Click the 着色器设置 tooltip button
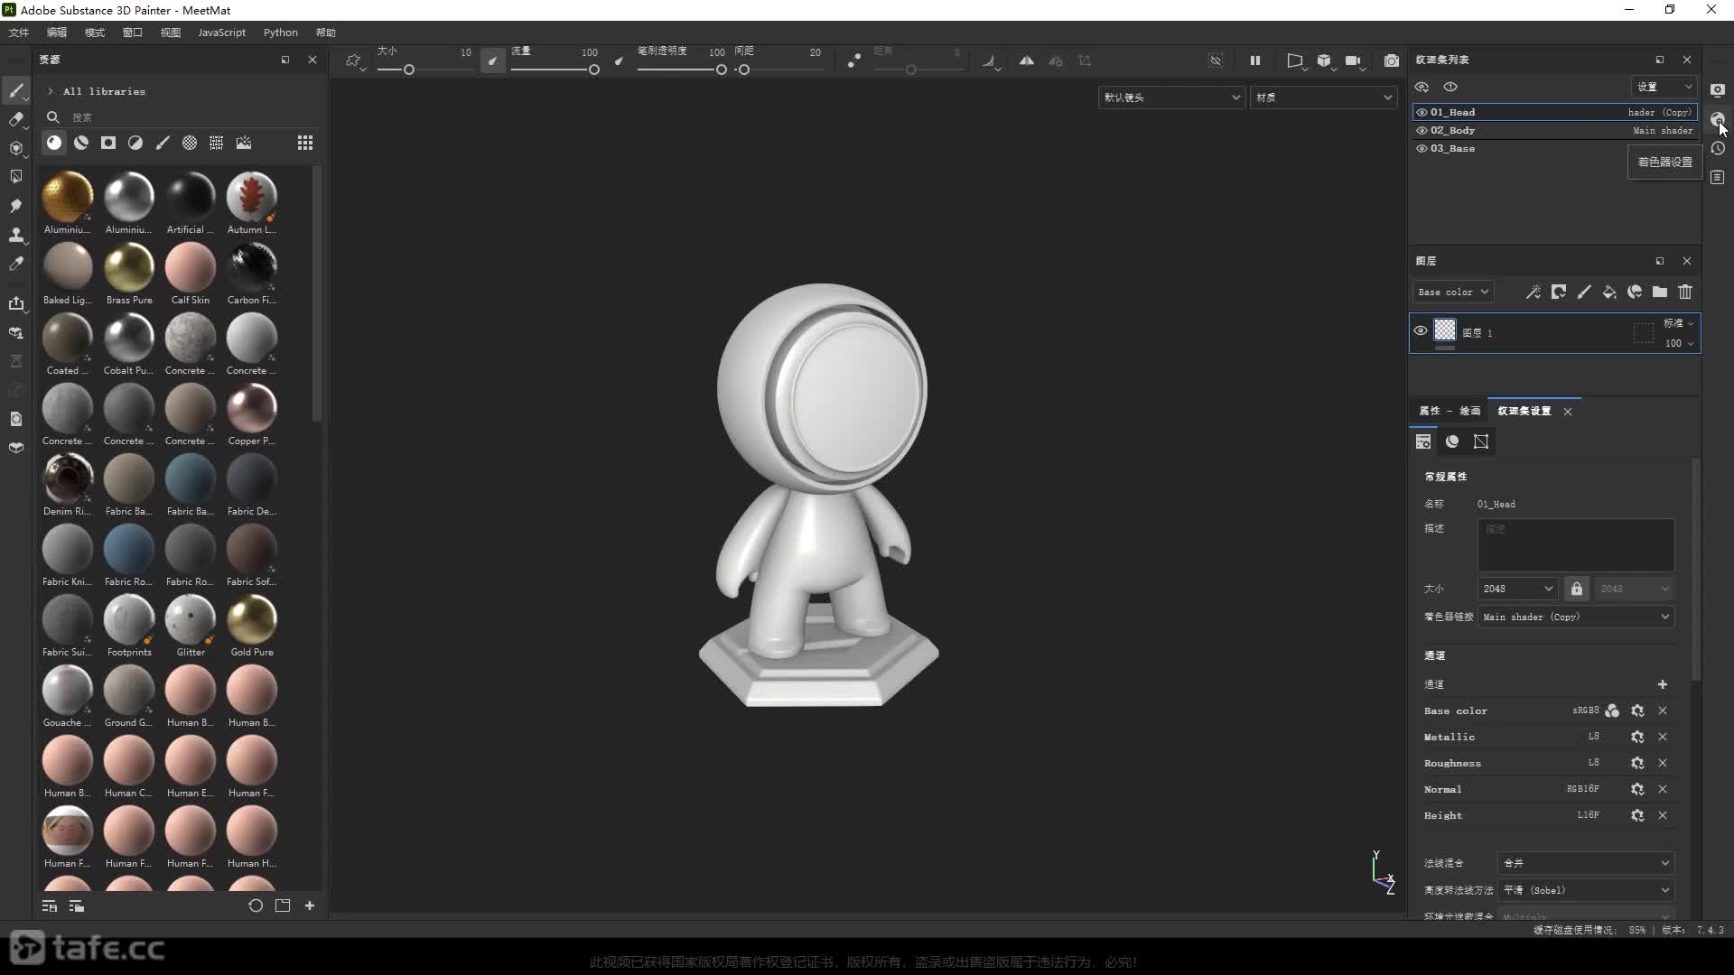Image resolution: width=1734 pixels, height=975 pixels. [x=1665, y=162]
